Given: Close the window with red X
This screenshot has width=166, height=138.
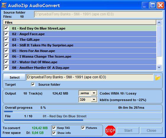Looking at the screenshot, I should point(161,5).
